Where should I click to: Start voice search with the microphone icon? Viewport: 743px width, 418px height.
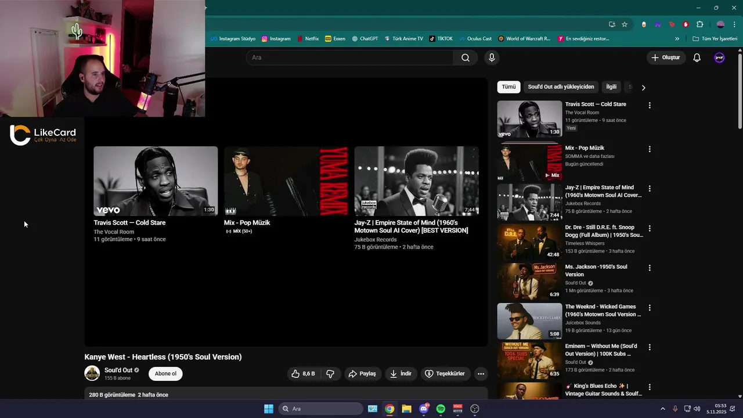[x=492, y=57]
